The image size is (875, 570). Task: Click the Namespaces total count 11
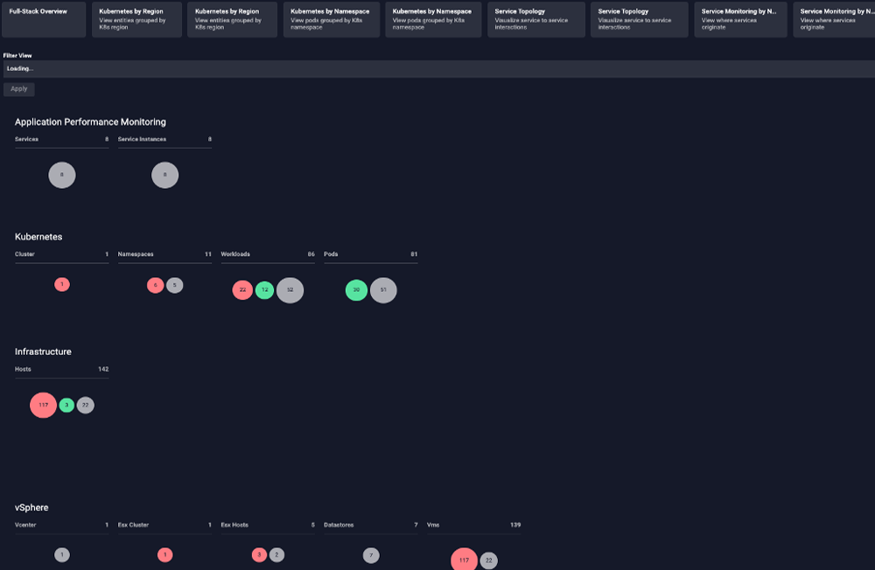208,254
